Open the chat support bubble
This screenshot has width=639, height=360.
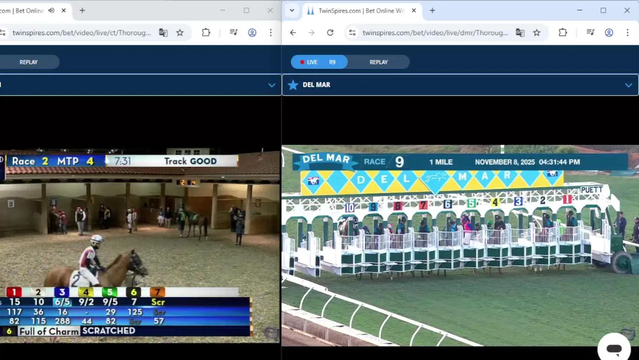tap(614, 348)
